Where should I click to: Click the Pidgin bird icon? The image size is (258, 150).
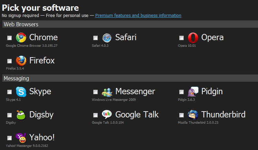pyautogui.click(x=193, y=92)
